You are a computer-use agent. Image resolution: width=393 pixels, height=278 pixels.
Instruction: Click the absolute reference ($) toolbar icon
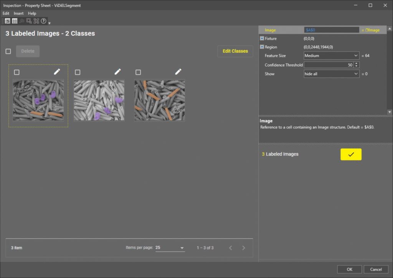[x=8, y=21]
